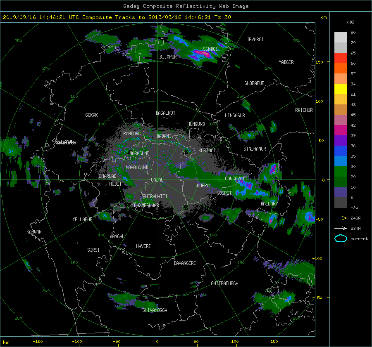
Task: Click the BALLARY city label
Action: (x=269, y=204)
